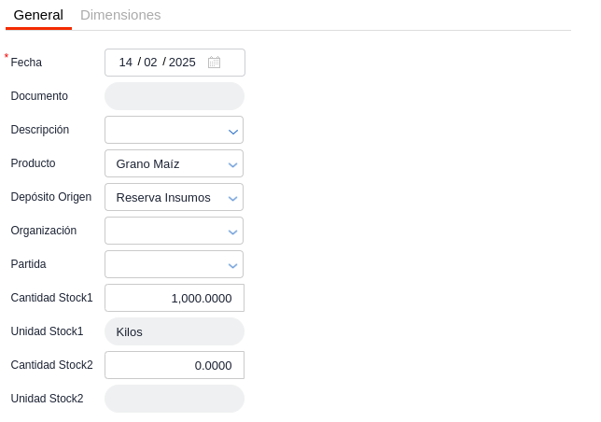Viewport: 601px width, 422px height.
Task: Click the Fecha field label
Action: tap(26, 63)
